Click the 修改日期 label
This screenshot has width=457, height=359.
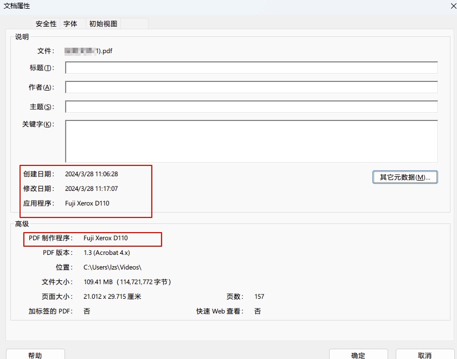click(x=39, y=189)
